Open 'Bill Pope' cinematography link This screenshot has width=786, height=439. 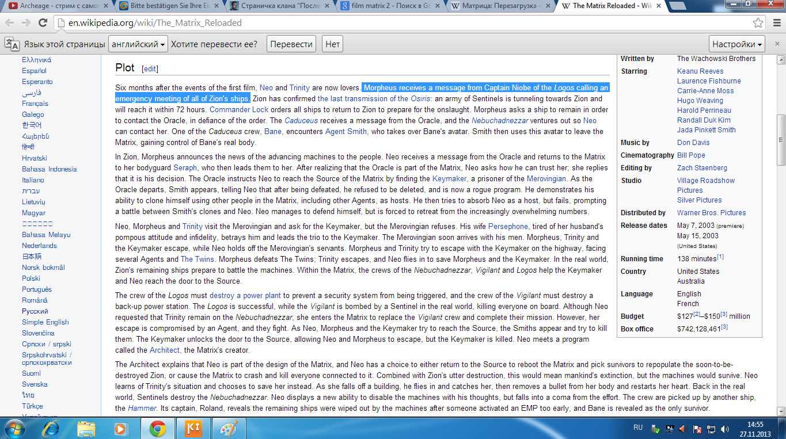pos(691,155)
